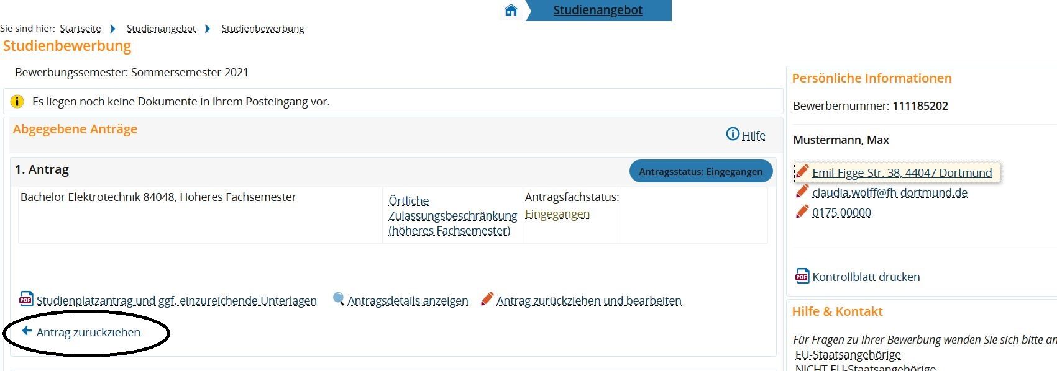Click the magnifier icon for Antragsdetails
The width and height of the screenshot is (1057, 371).
[x=339, y=300]
